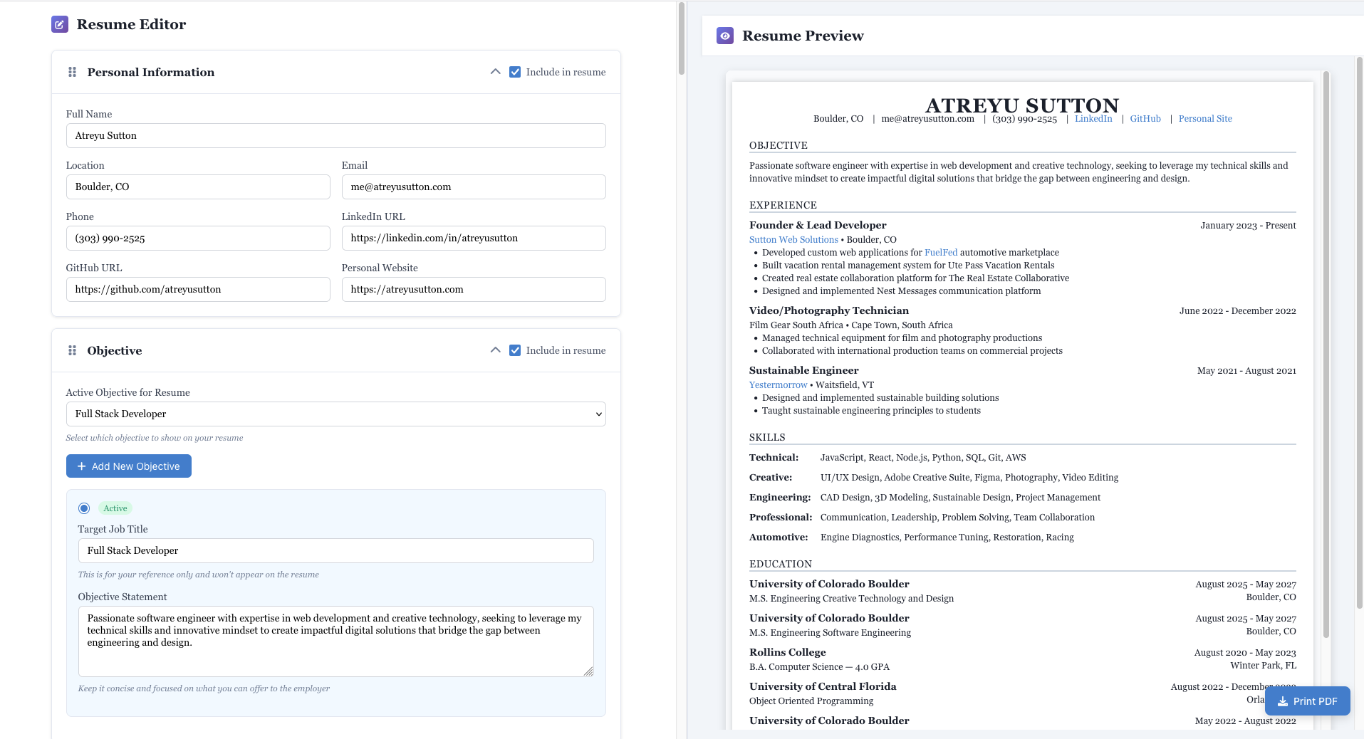The height and width of the screenshot is (739, 1364).
Task: Click the Resume Editor pencil icon
Action: click(60, 23)
